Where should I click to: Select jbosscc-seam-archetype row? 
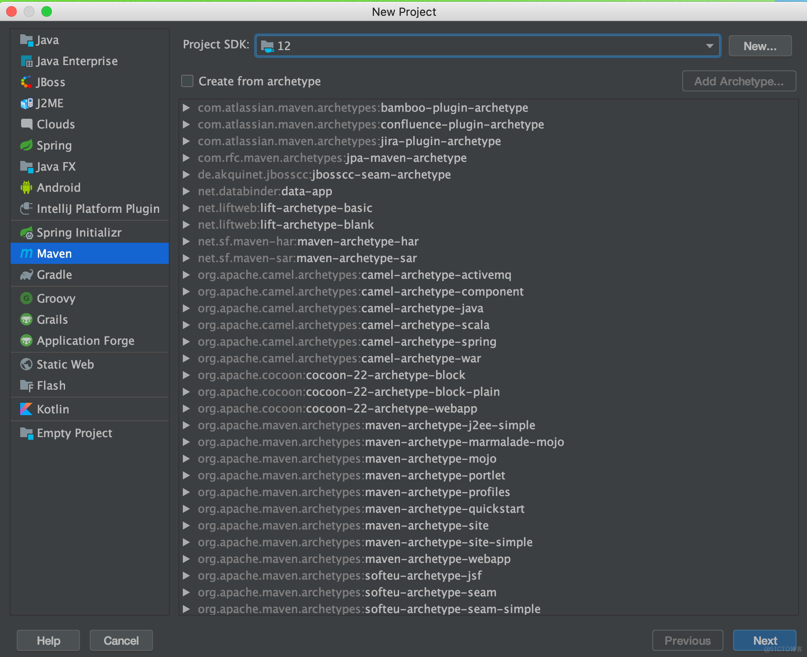click(489, 175)
